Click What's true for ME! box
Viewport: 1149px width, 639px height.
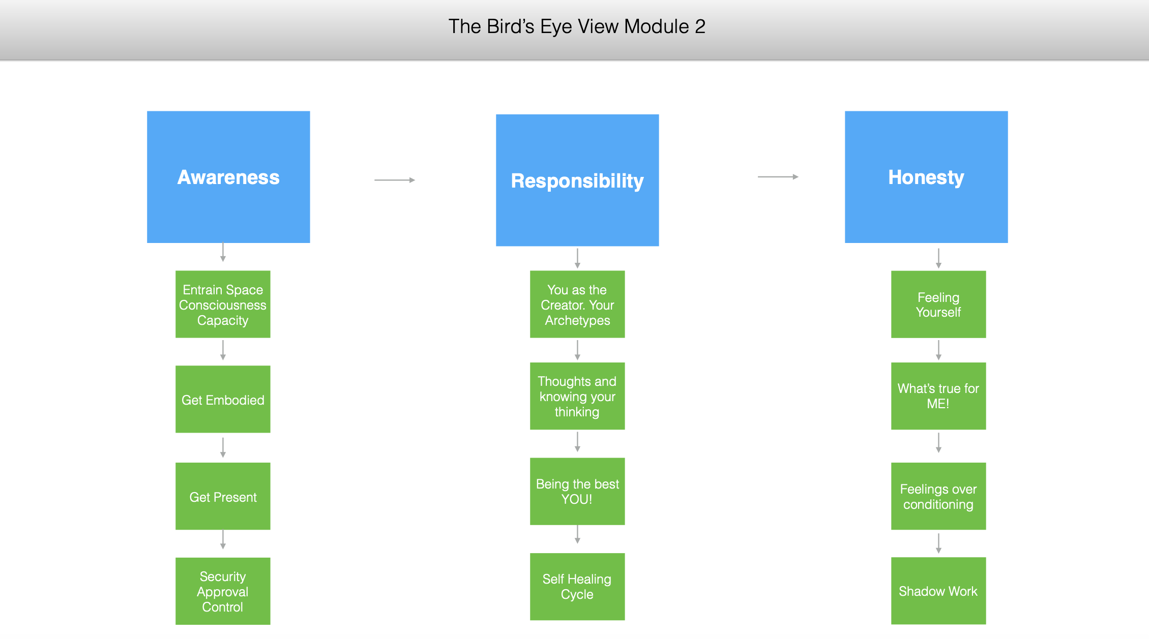(x=938, y=396)
